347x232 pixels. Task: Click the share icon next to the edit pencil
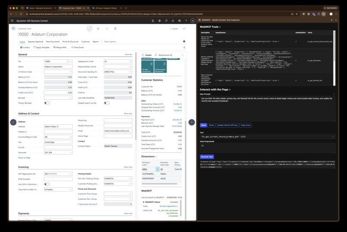tap(98, 28)
